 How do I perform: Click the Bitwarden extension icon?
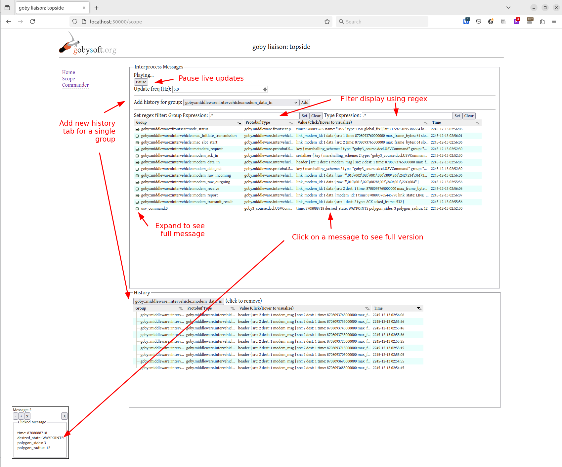466,21
